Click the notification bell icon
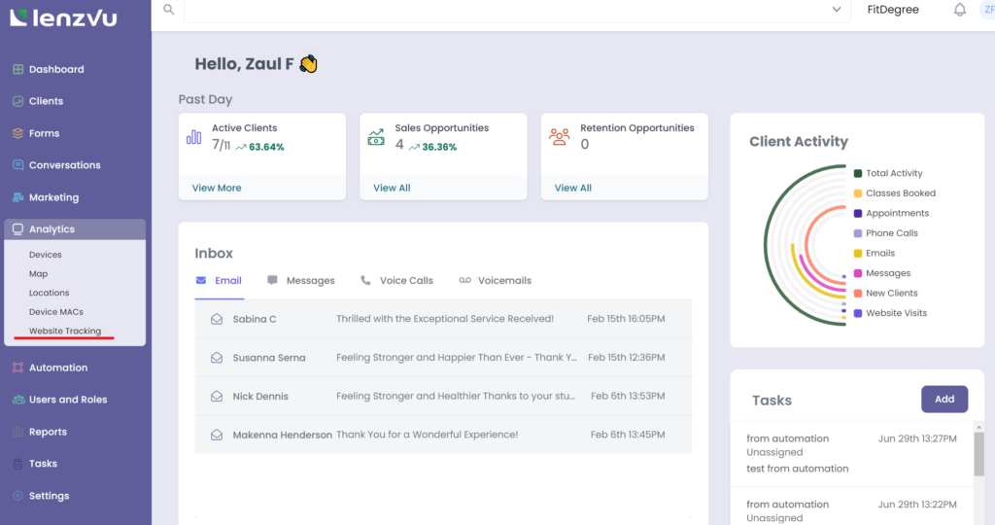 (960, 10)
